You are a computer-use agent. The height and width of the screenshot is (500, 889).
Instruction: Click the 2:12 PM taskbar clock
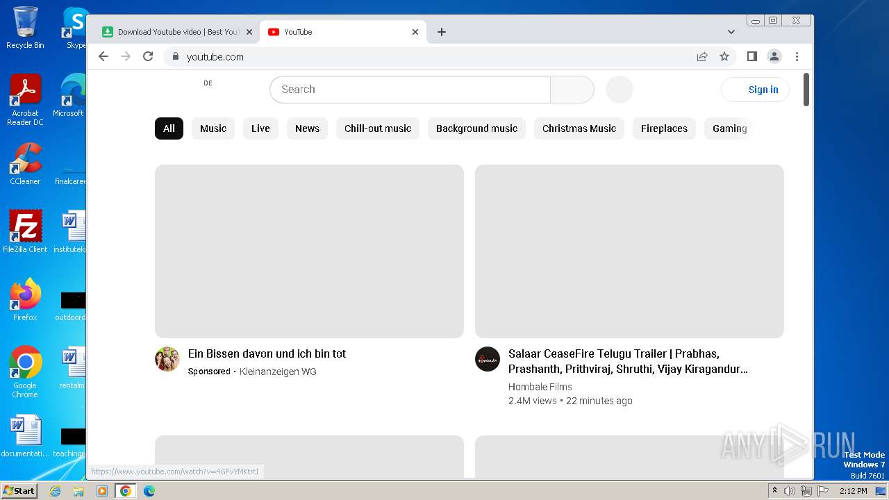[854, 491]
